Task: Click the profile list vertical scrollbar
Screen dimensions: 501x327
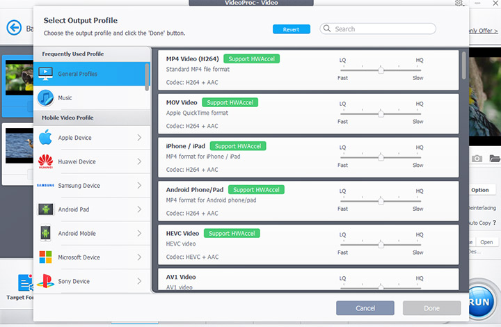Action: click(x=463, y=65)
